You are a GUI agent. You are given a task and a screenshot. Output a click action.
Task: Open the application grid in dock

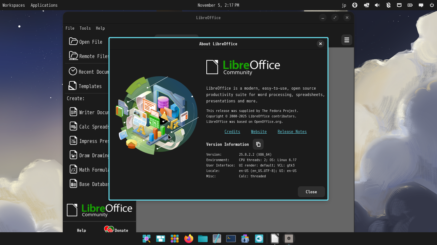tap(175, 239)
